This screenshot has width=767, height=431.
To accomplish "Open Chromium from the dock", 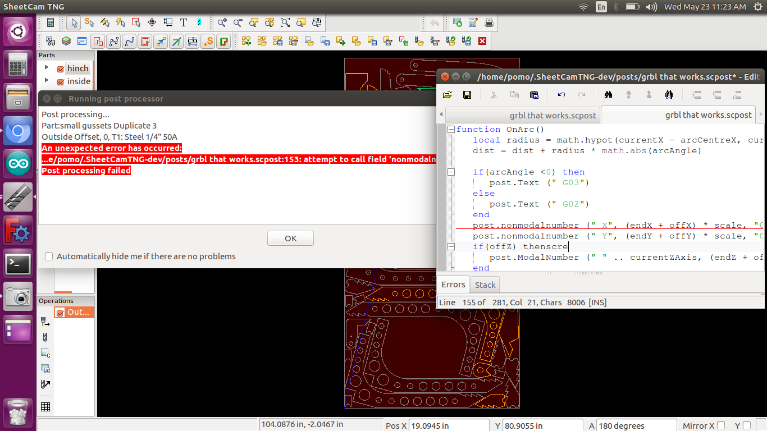I will [x=19, y=131].
